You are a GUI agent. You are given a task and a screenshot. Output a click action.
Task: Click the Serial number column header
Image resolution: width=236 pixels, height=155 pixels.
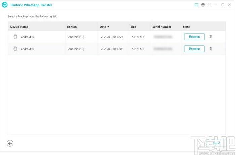[x=162, y=27]
